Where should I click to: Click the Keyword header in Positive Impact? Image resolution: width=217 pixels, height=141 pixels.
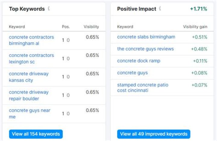[x=125, y=27]
